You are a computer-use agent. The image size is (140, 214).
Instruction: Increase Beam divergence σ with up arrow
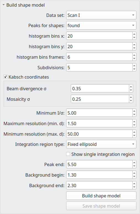[x=131, y=87]
